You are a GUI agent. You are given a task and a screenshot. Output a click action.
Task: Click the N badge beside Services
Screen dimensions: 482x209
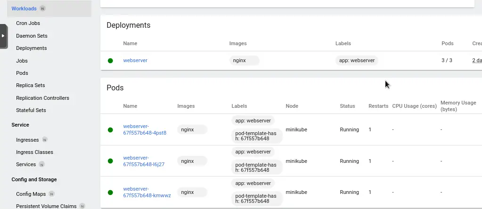pos(42,164)
